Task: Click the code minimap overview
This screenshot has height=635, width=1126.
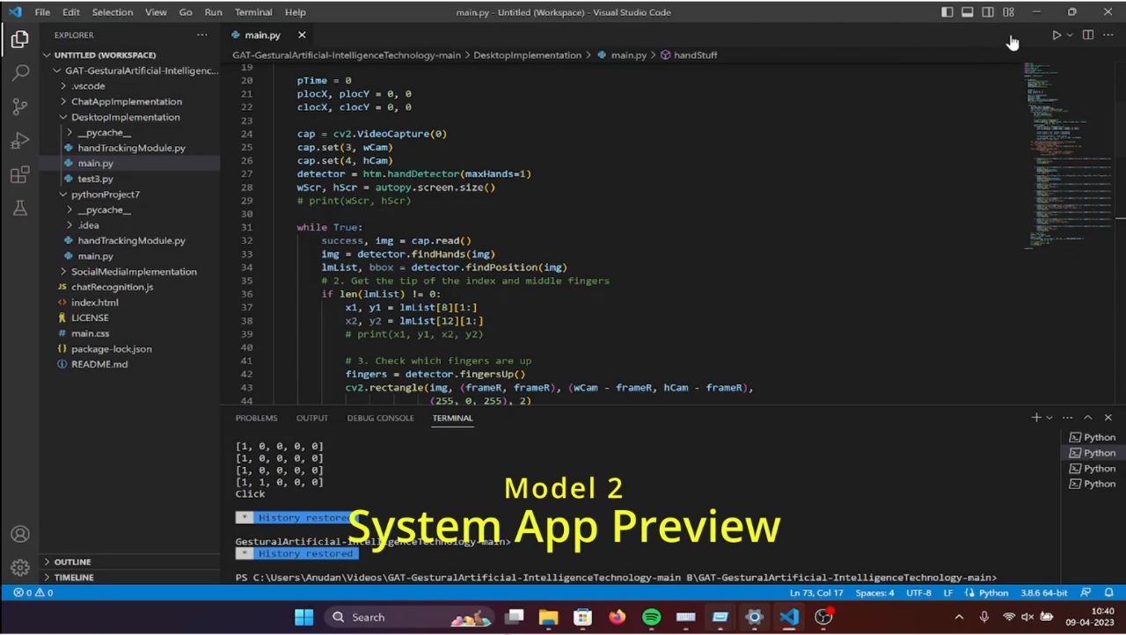Action: pos(1067,156)
